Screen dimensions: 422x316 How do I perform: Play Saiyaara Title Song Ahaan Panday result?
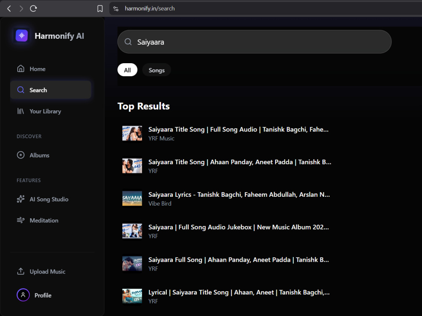(x=240, y=162)
